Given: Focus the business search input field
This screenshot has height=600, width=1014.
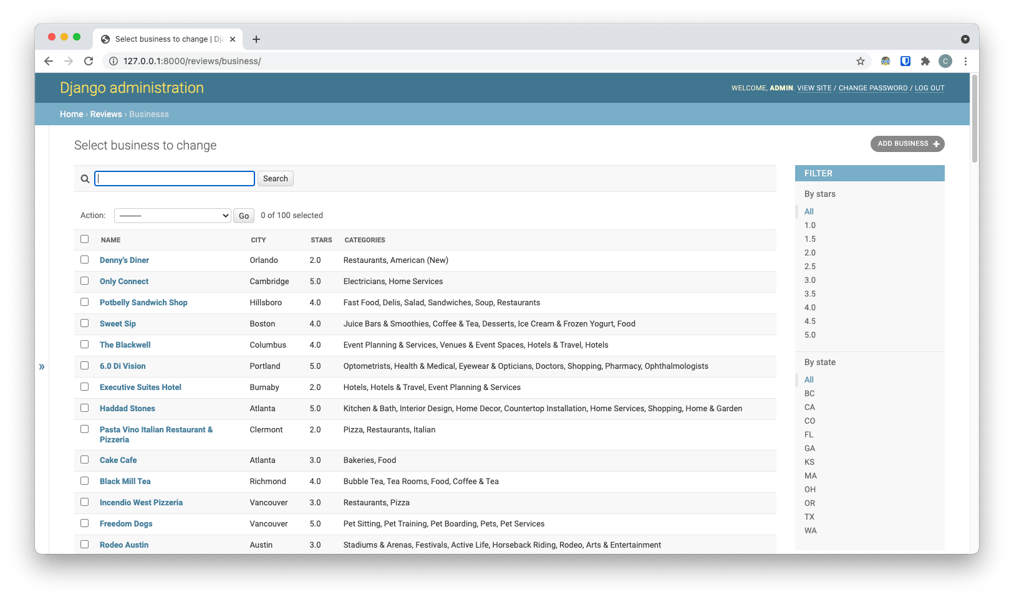Looking at the screenshot, I should pyautogui.click(x=175, y=179).
